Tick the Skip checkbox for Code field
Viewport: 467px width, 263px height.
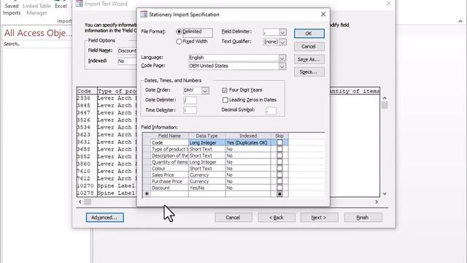point(279,142)
